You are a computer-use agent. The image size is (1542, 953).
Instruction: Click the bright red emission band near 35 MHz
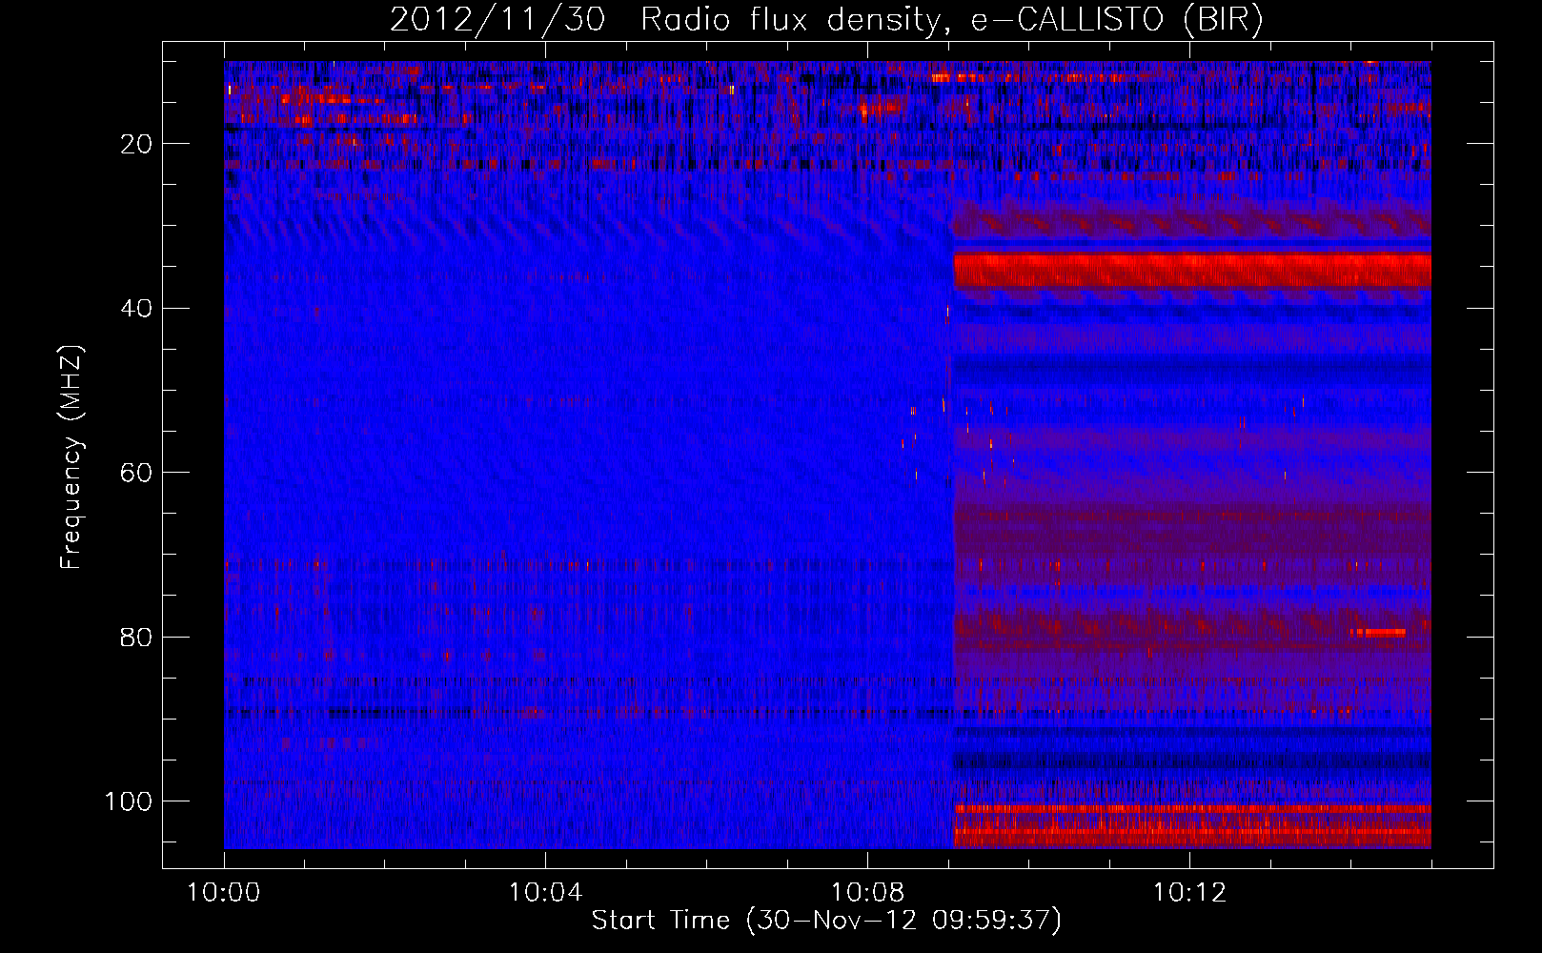click(1192, 270)
